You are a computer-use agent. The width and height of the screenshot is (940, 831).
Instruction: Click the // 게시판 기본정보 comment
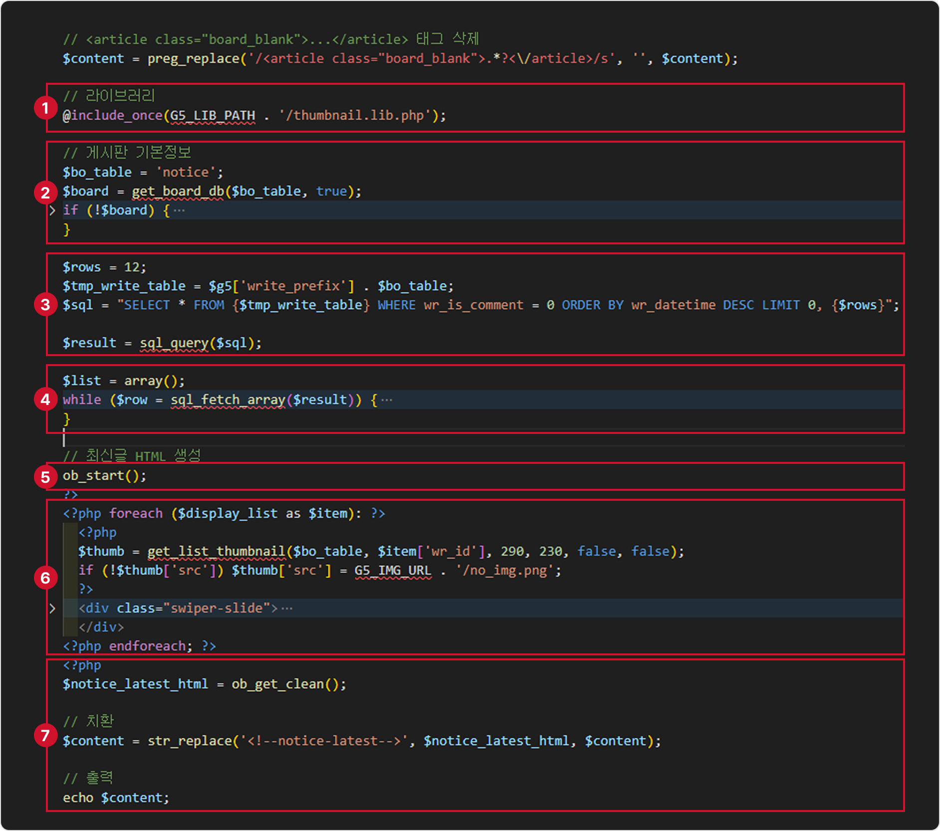tap(127, 152)
